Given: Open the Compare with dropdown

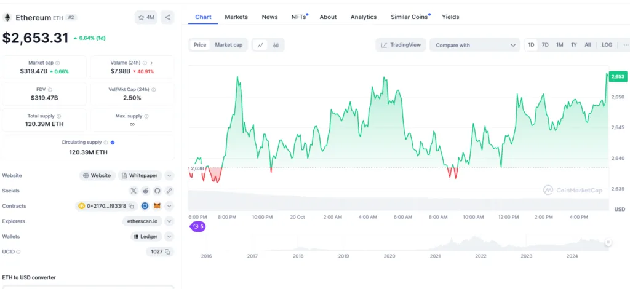Looking at the screenshot, I should coord(474,45).
